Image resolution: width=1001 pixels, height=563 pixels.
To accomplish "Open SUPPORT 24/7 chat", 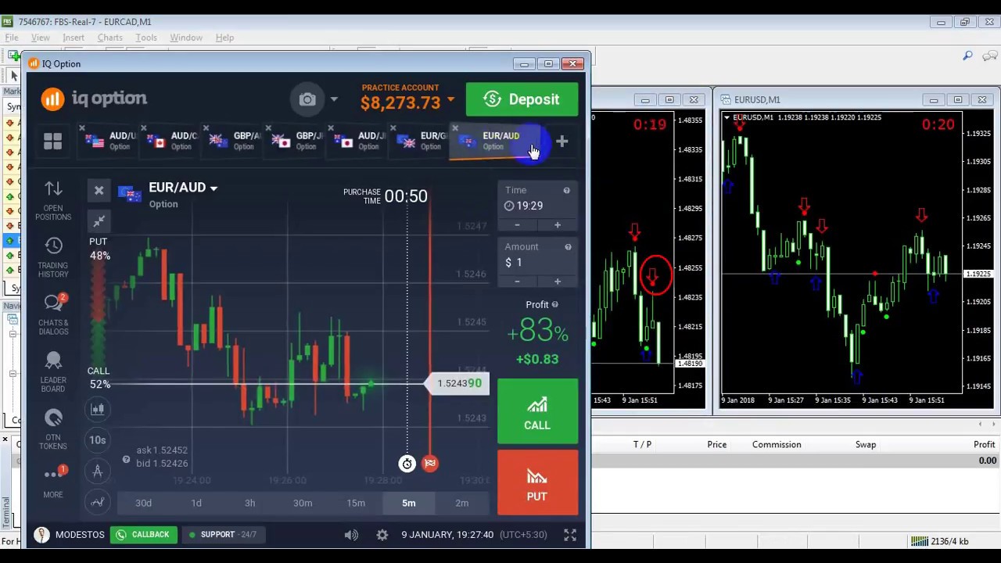I will coord(223,535).
